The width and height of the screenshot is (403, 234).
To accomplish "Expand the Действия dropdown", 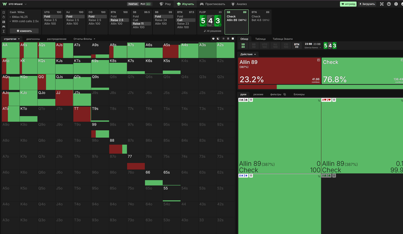I will pyautogui.click(x=248, y=54).
